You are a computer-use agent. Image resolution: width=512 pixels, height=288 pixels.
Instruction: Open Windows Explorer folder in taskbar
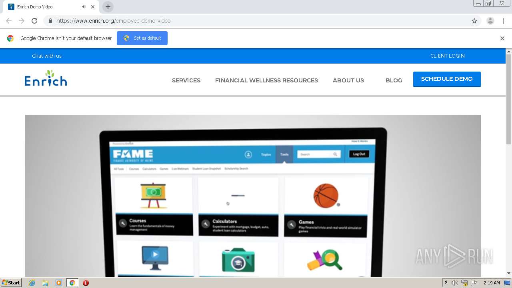point(45,283)
